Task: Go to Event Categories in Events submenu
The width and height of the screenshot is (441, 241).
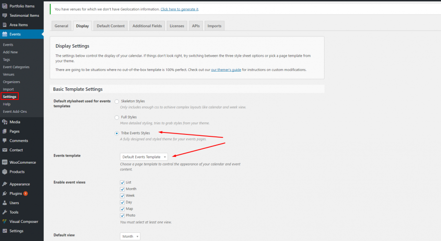Action: point(16,67)
